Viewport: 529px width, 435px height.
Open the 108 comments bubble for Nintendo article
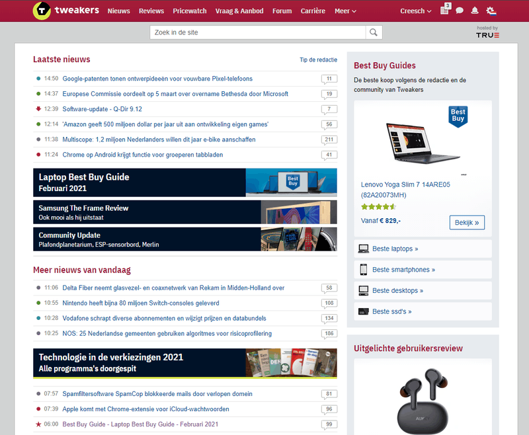coord(329,303)
